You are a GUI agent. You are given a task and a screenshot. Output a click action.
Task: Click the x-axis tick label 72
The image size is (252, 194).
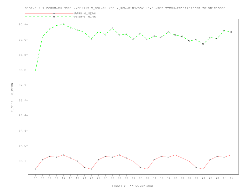click(203, 178)
